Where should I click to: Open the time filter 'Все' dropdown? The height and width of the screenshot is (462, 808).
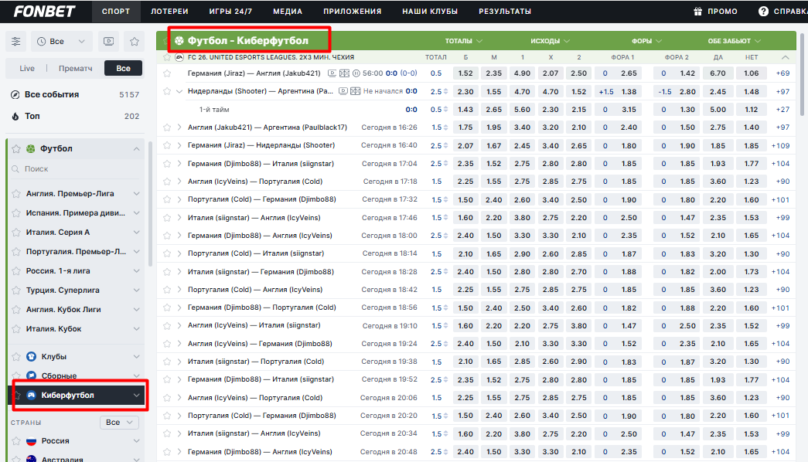pos(61,41)
